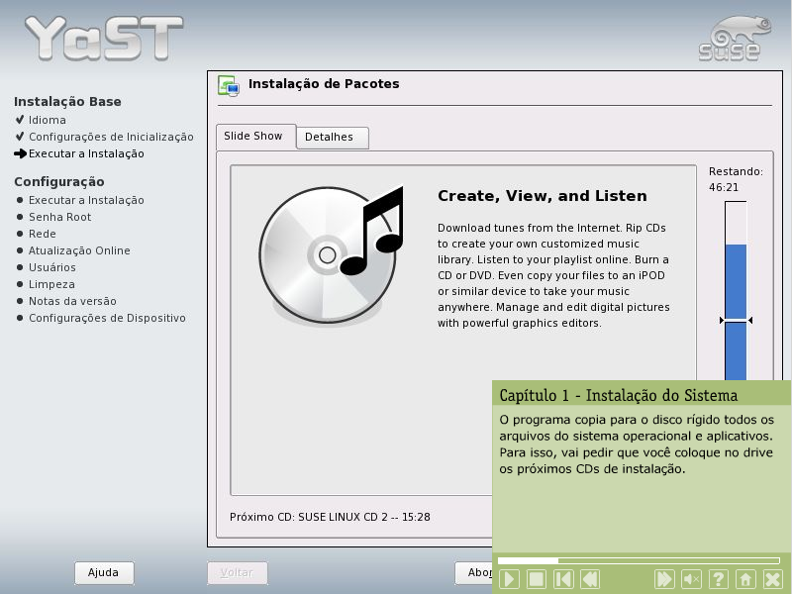
Task: Click the Ajuda button
Action: point(104,573)
